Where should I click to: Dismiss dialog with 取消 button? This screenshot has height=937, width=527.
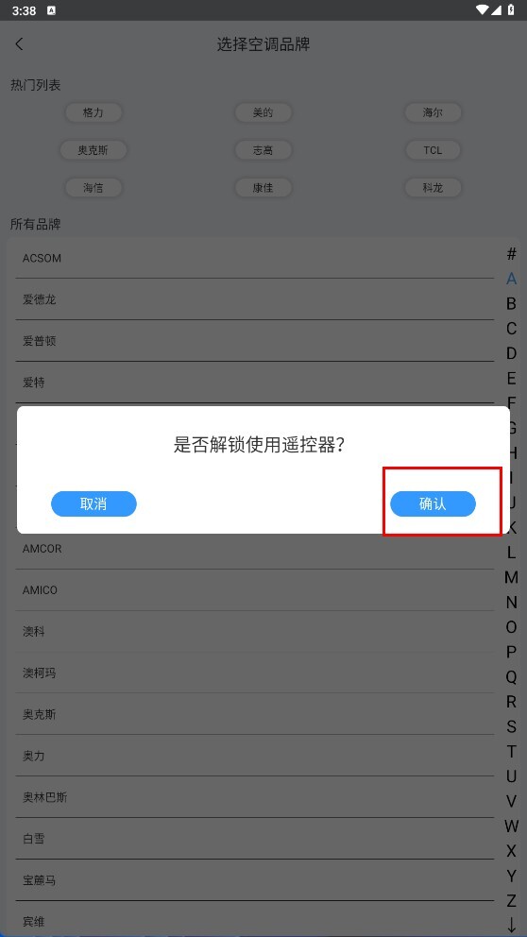93,503
